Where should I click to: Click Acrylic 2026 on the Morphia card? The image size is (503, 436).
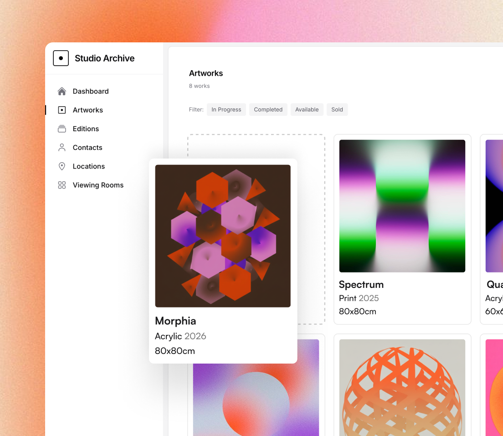pyautogui.click(x=180, y=336)
